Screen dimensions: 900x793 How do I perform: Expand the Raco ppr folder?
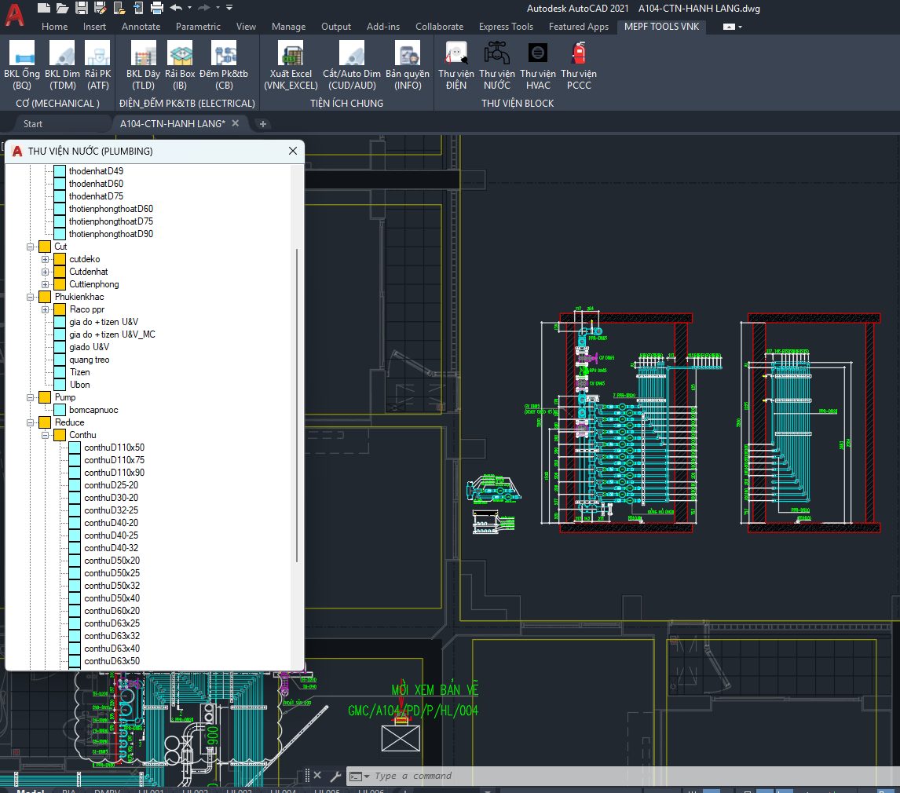(x=46, y=309)
